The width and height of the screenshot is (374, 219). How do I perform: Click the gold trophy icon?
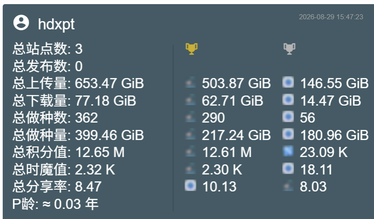191,49
